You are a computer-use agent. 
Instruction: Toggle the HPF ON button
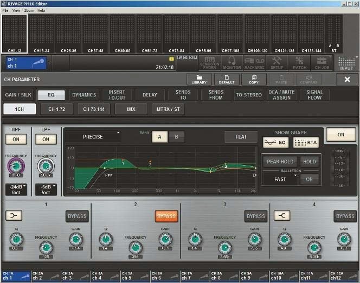coord(16,139)
